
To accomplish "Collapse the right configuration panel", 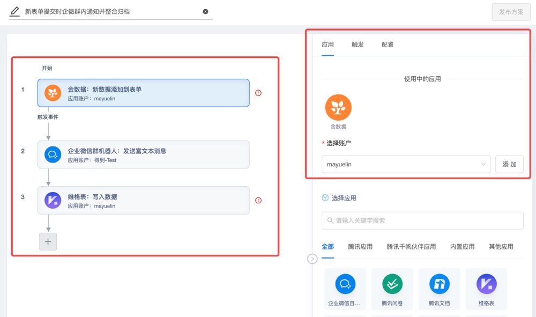I will click(x=312, y=259).
